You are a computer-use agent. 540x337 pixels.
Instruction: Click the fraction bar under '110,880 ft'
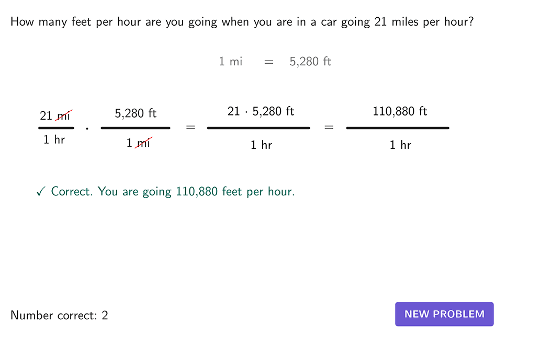point(398,127)
